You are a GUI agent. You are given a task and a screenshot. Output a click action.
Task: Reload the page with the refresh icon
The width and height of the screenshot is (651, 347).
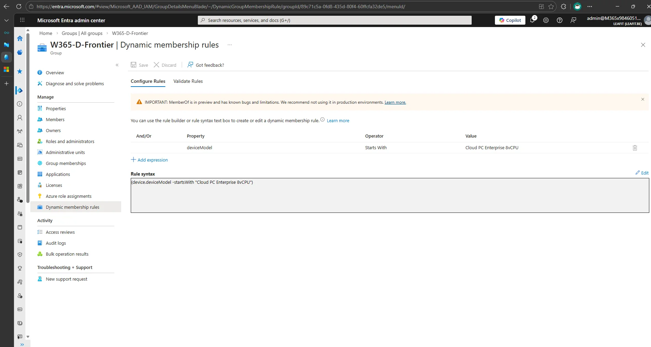(x=19, y=7)
